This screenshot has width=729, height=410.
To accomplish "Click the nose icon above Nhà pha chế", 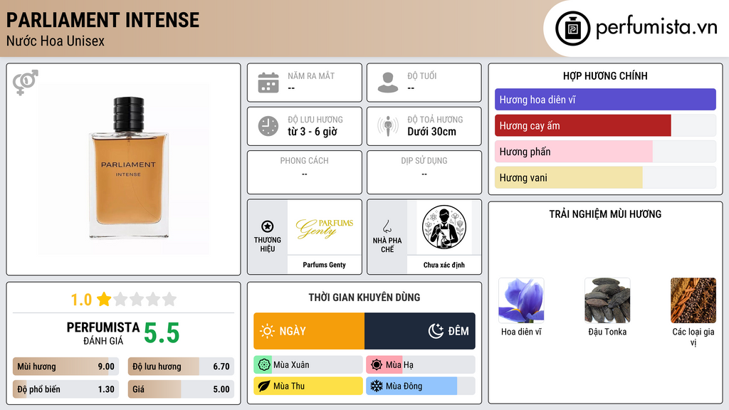I will pos(387,226).
